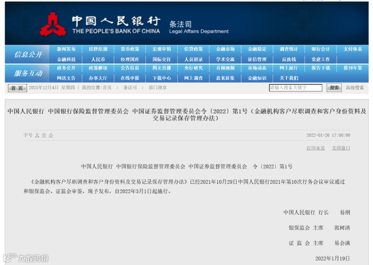The width and height of the screenshot is (373, 265).
Task: Select 人民币 in navigation
Action: [x=98, y=59]
